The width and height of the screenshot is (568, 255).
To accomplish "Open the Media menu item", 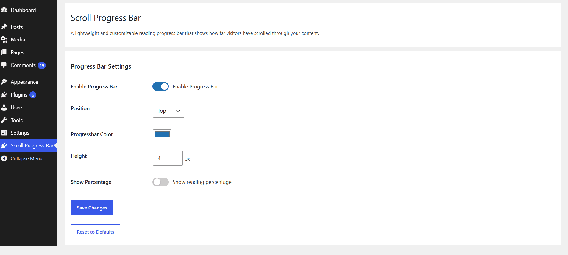I will coord(28,40).
